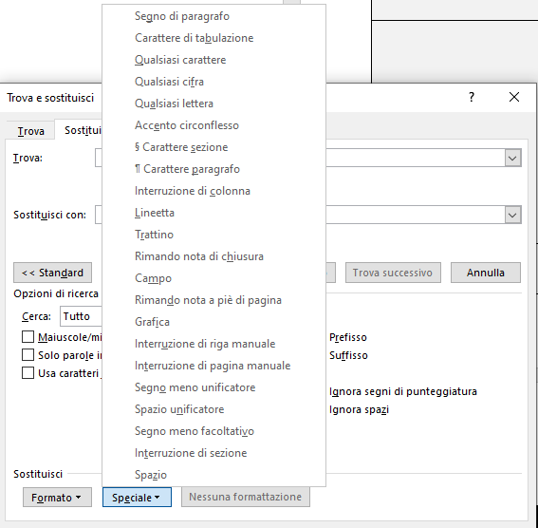The width and height of the screenshot is (538, 528).
Task: Select 'Grafica' menu entry
Action: (213, 322)
